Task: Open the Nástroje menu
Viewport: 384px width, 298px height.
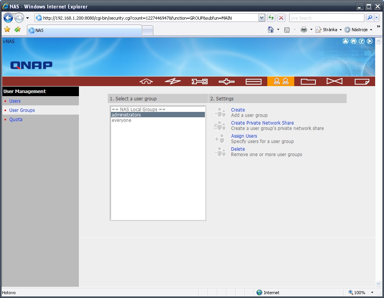Action: tap(358, 30)
